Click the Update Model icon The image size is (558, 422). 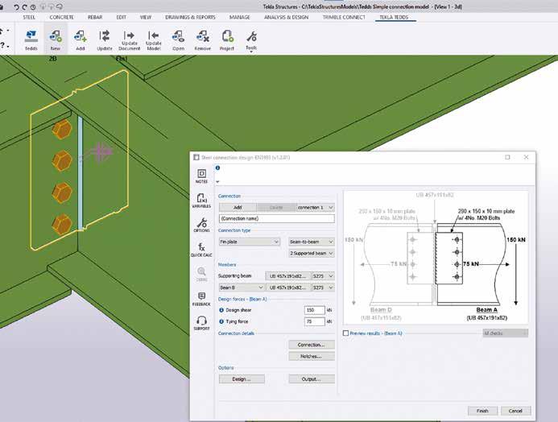pyautogui.click(x=153, y=39)
